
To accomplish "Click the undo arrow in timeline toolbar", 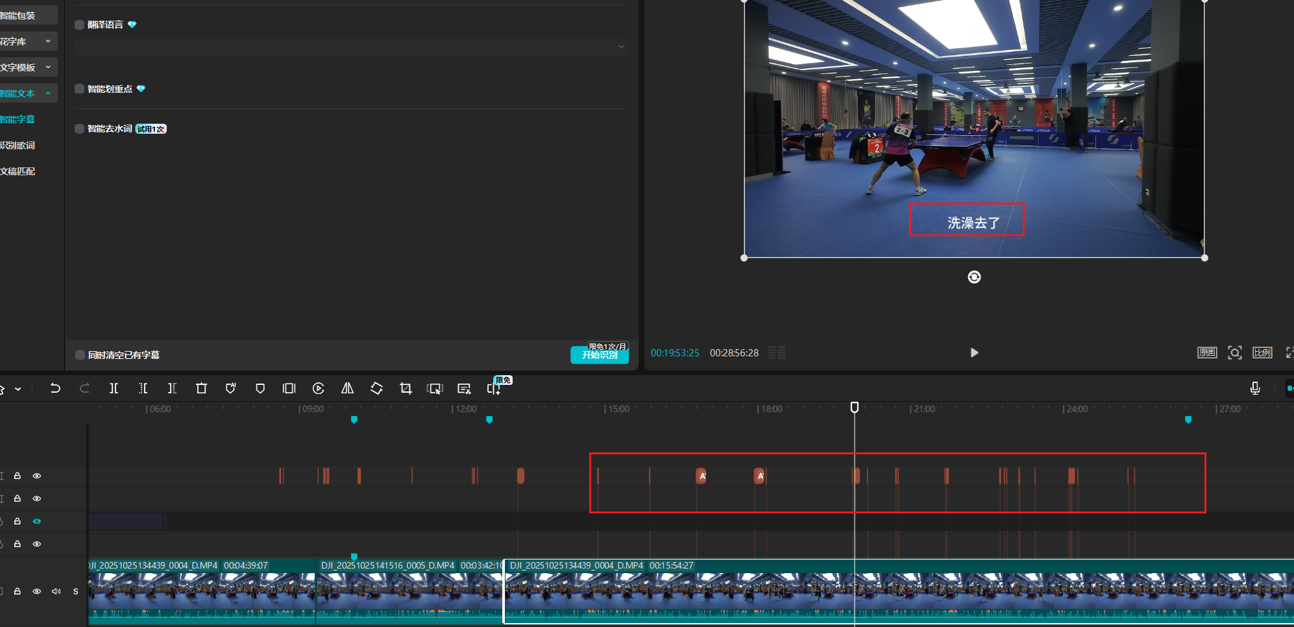I will 55,388.
